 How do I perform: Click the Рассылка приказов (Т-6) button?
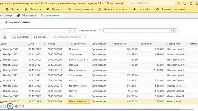tap(71, 37)
